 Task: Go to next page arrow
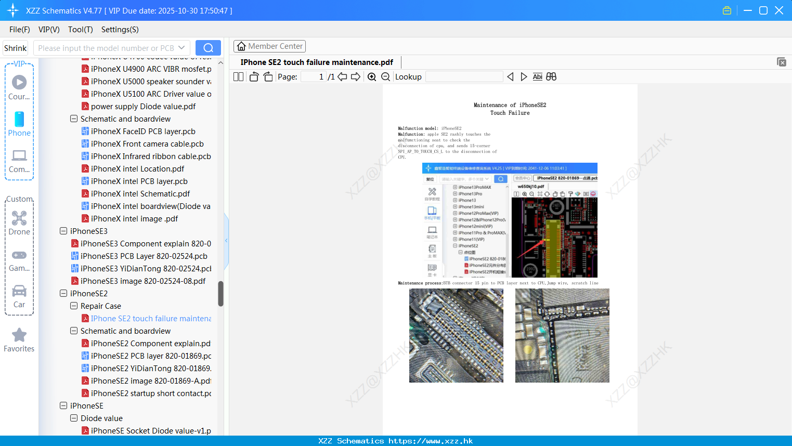click(x=356, y=77)
